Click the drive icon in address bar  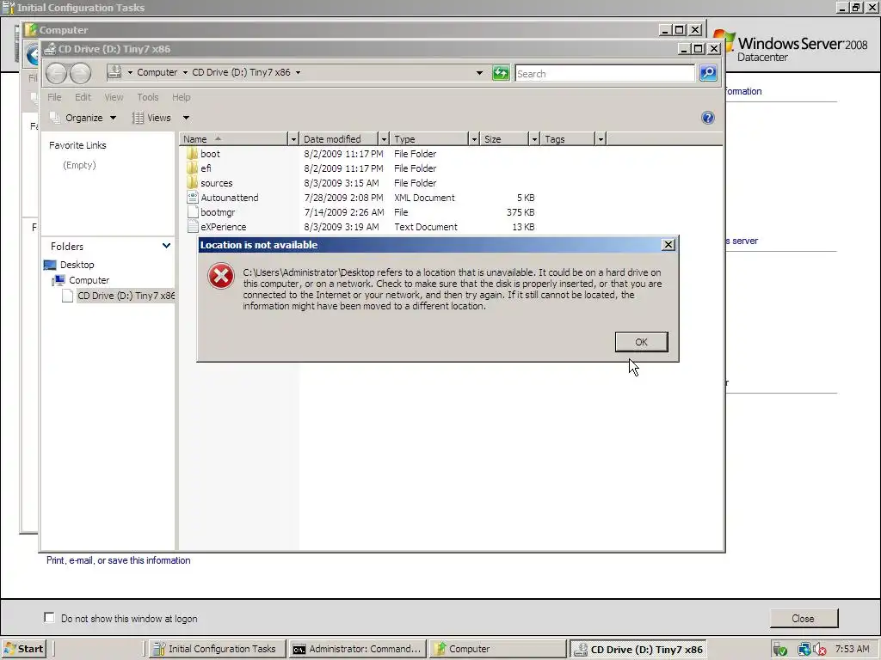point(114,72)
